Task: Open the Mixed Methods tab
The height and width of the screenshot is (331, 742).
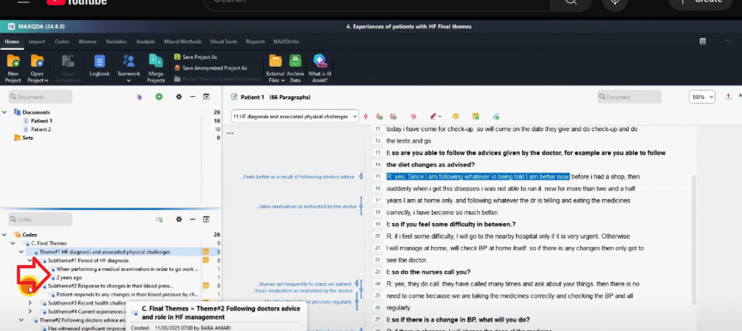Action: pos(183,41)
